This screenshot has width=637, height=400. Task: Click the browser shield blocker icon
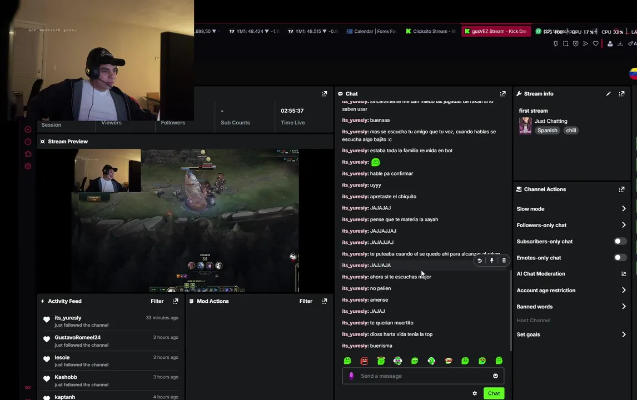(576, 43)
